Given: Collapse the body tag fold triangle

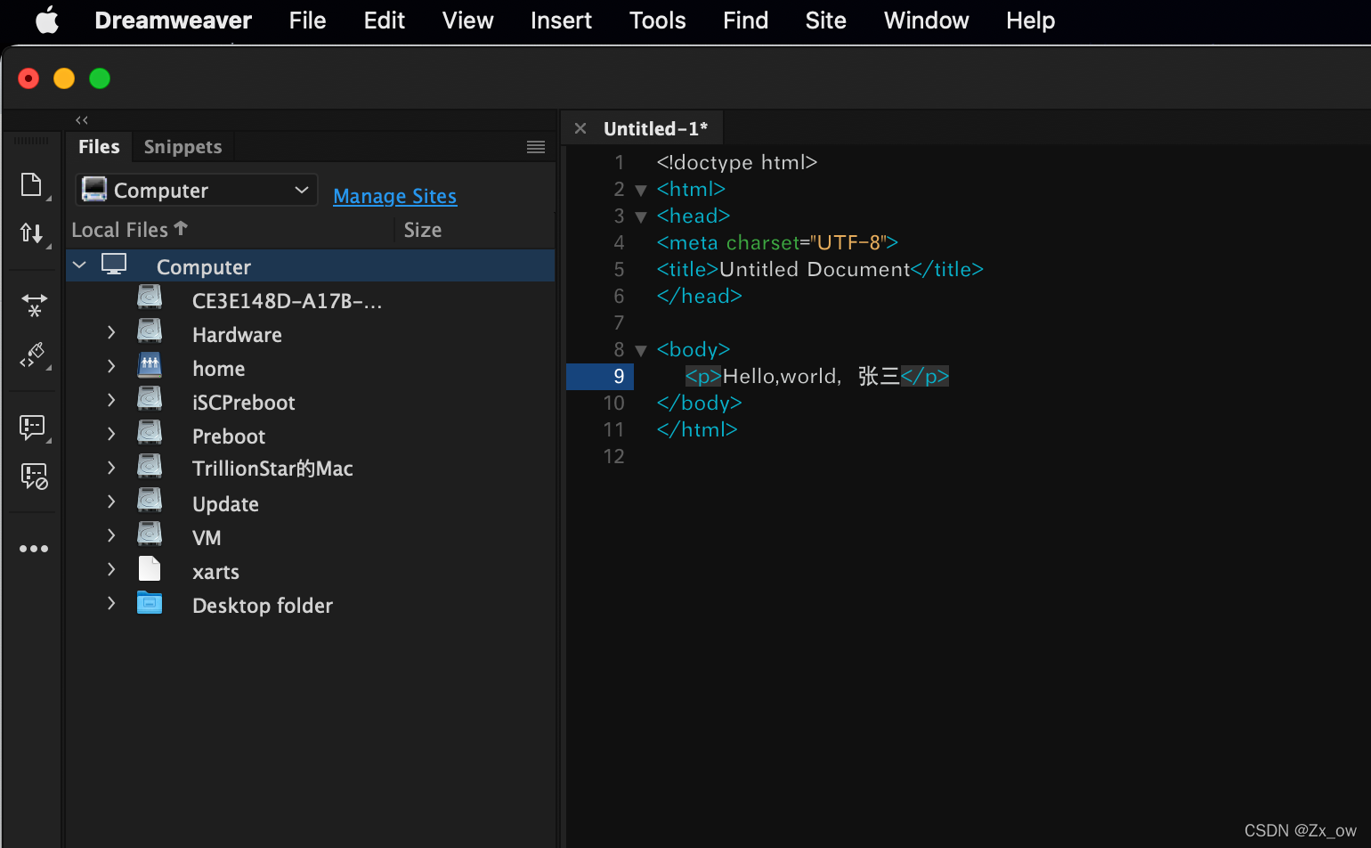Looking at the screenshot, I should (x=641, y=350).
